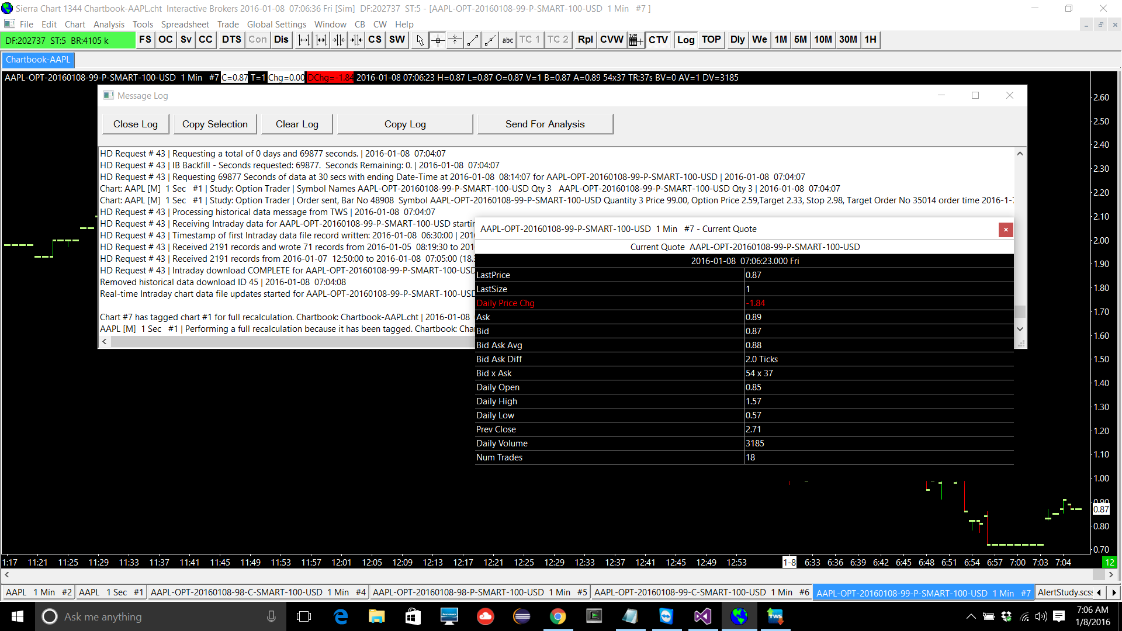Click the OC toolbar button
This screenshot has height=631, width=1122.
coord(165,40)
